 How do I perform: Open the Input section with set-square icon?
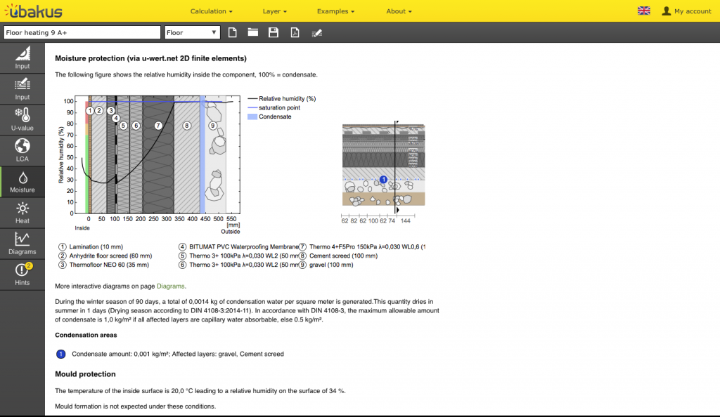[22, 58]
